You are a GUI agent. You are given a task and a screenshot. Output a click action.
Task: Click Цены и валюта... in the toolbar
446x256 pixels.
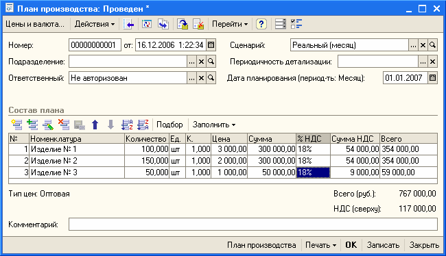pyautogui.click(x=35, y=24)
